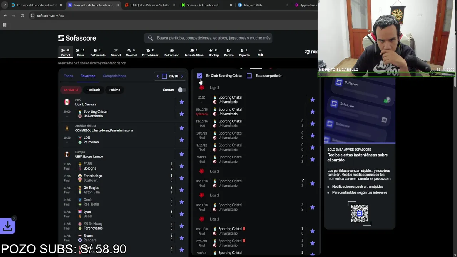Switch to Stream - Kick Dashboard browser tab
The height and width of the screenshot is (257, 457).
coord(206,5)
